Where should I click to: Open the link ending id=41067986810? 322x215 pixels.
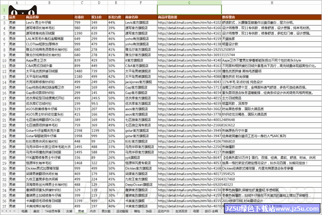[196, 142]
